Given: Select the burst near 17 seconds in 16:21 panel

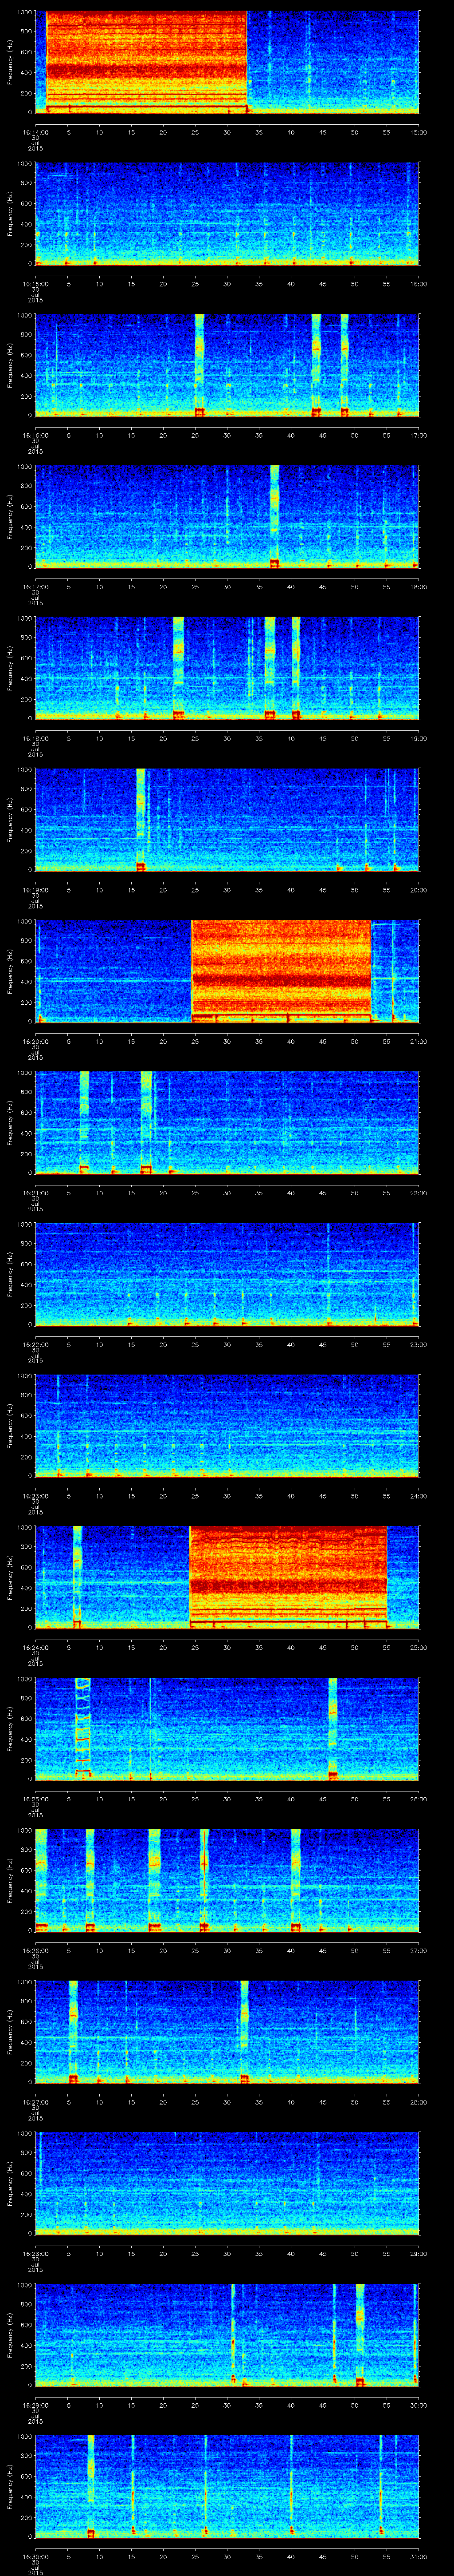Looking at the screenshot, I should [x=147, y=1121].
